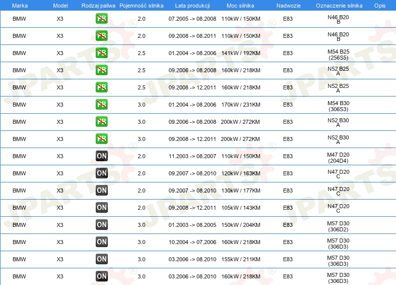Click the Model column header
Viewport: 396px width, 285px height.
click(60, 6)
